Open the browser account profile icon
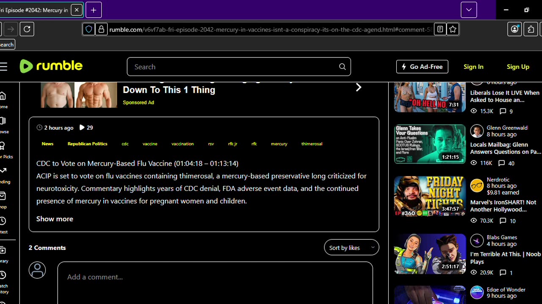The width and height of the screenshot is (542, 304). (514, 29)
